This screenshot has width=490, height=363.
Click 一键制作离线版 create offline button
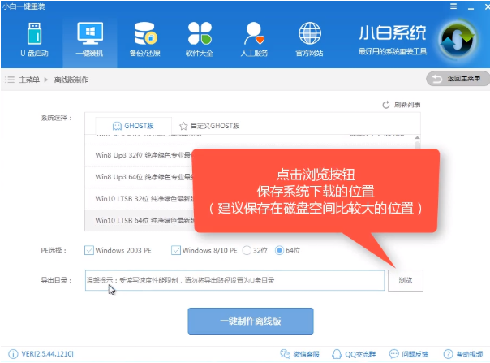[251, 321]
